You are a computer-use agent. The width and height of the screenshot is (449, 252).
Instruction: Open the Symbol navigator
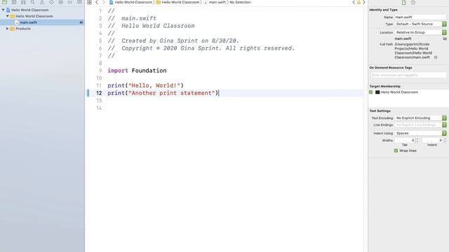[23, 2]
